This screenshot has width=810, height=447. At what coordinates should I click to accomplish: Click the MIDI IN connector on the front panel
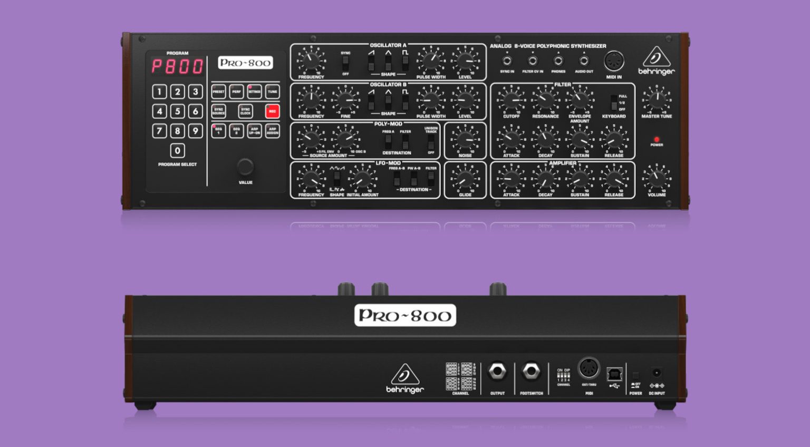(x=613, y=62)
